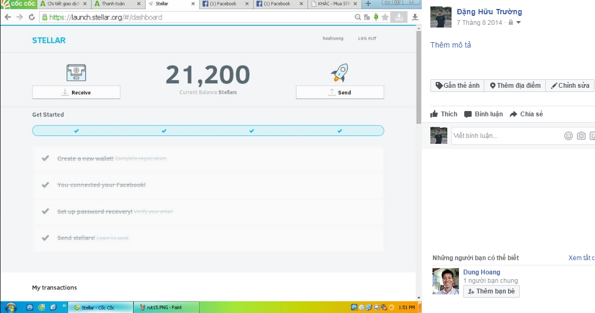Click the Receive button
This screenshot has width=595, height=313.
(76, 92)
